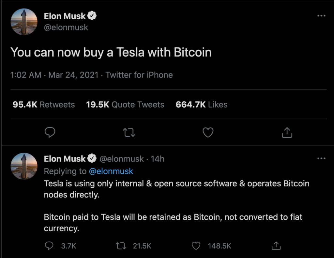Open the Twitter for iPhone source label

[x=139, y=75]
